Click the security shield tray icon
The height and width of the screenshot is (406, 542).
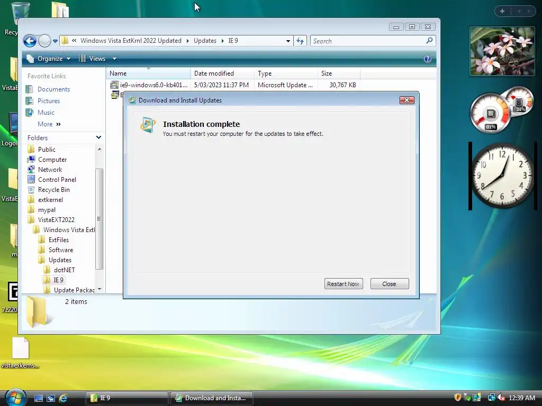pyautogui.click(x=458, y=398)
